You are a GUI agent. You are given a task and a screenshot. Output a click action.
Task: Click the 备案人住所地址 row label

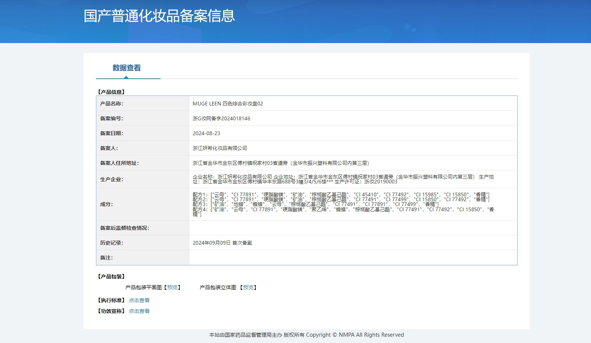119,163
